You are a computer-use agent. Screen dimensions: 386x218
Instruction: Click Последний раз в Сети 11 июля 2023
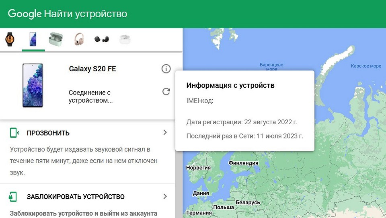pos(245,136)
